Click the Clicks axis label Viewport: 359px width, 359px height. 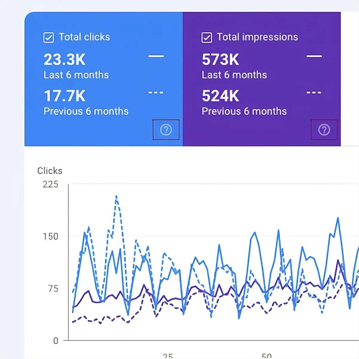pyautogui.click(x=50, y=171)
